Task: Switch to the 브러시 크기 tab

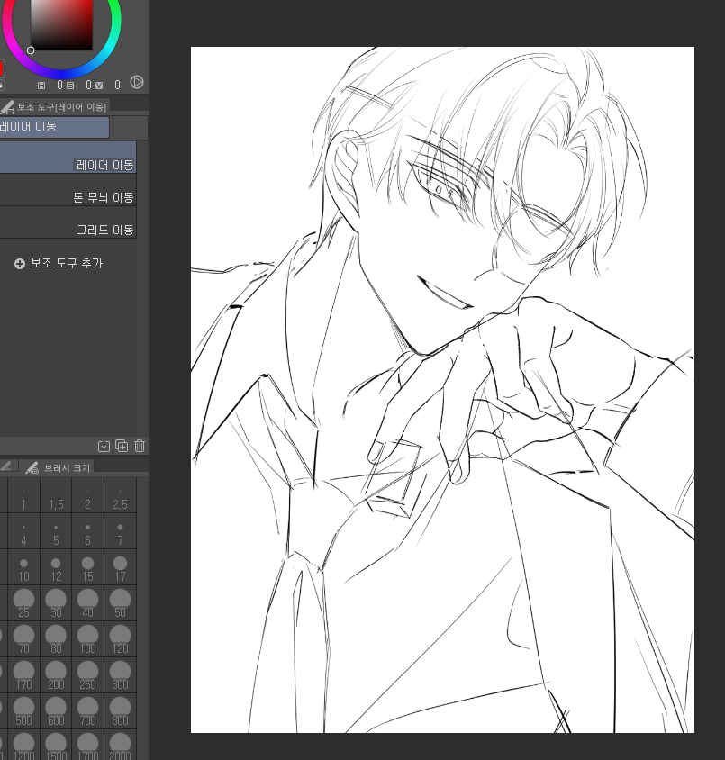Action: [x=59, y=467]
